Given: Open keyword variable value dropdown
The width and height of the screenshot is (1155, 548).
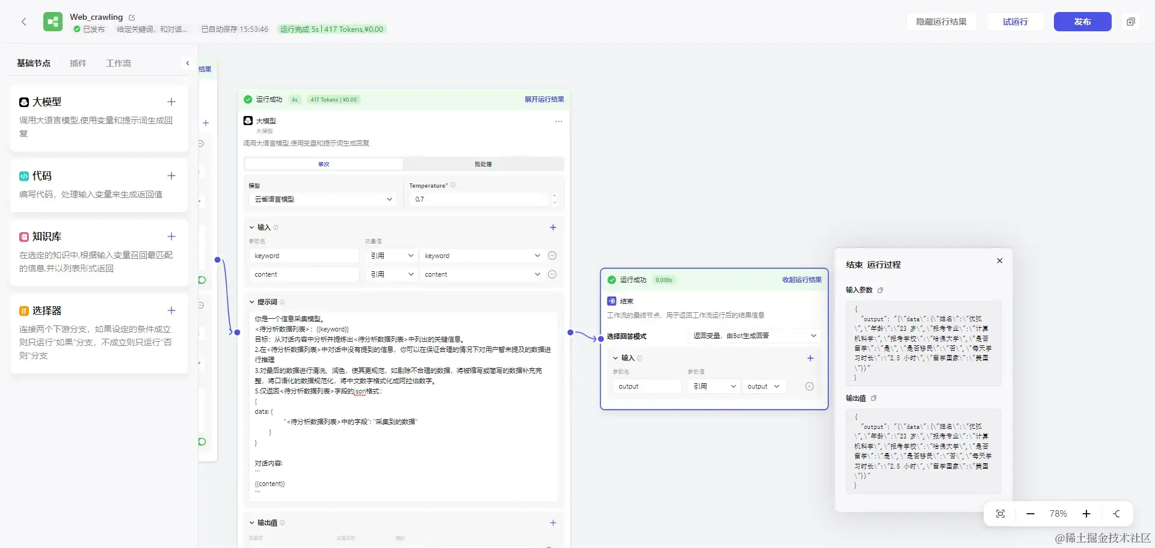Looking at the screenshot, I should tap(482, 256).
